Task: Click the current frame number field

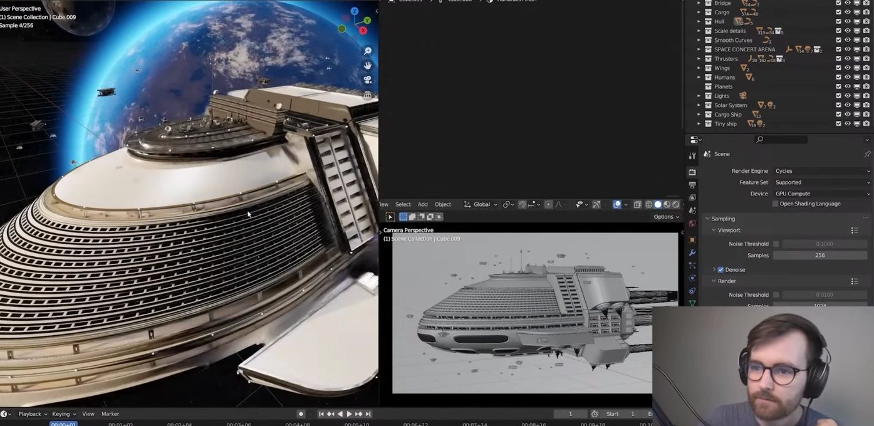Action: 570,414
